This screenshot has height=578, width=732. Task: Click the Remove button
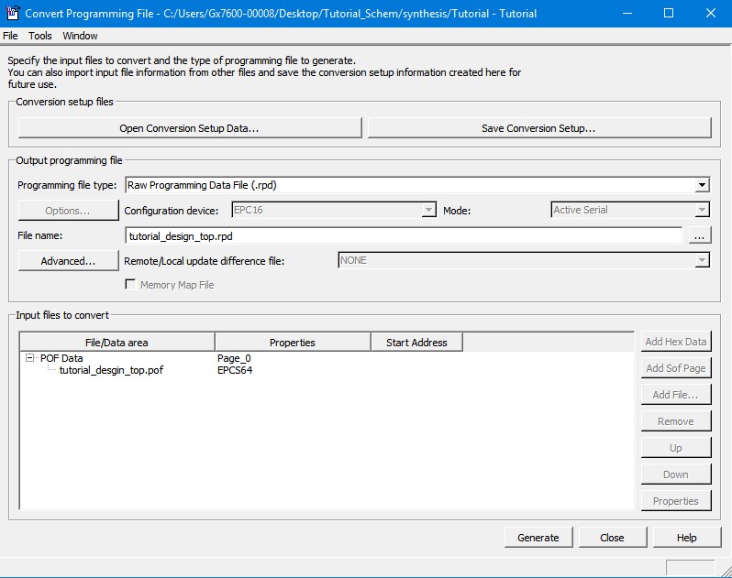(676, 421)
